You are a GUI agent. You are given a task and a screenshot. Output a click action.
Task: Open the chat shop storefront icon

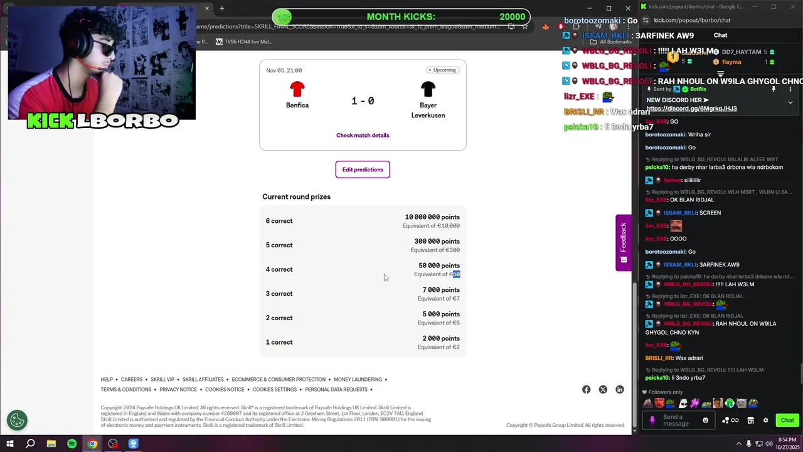coord(750,421)
